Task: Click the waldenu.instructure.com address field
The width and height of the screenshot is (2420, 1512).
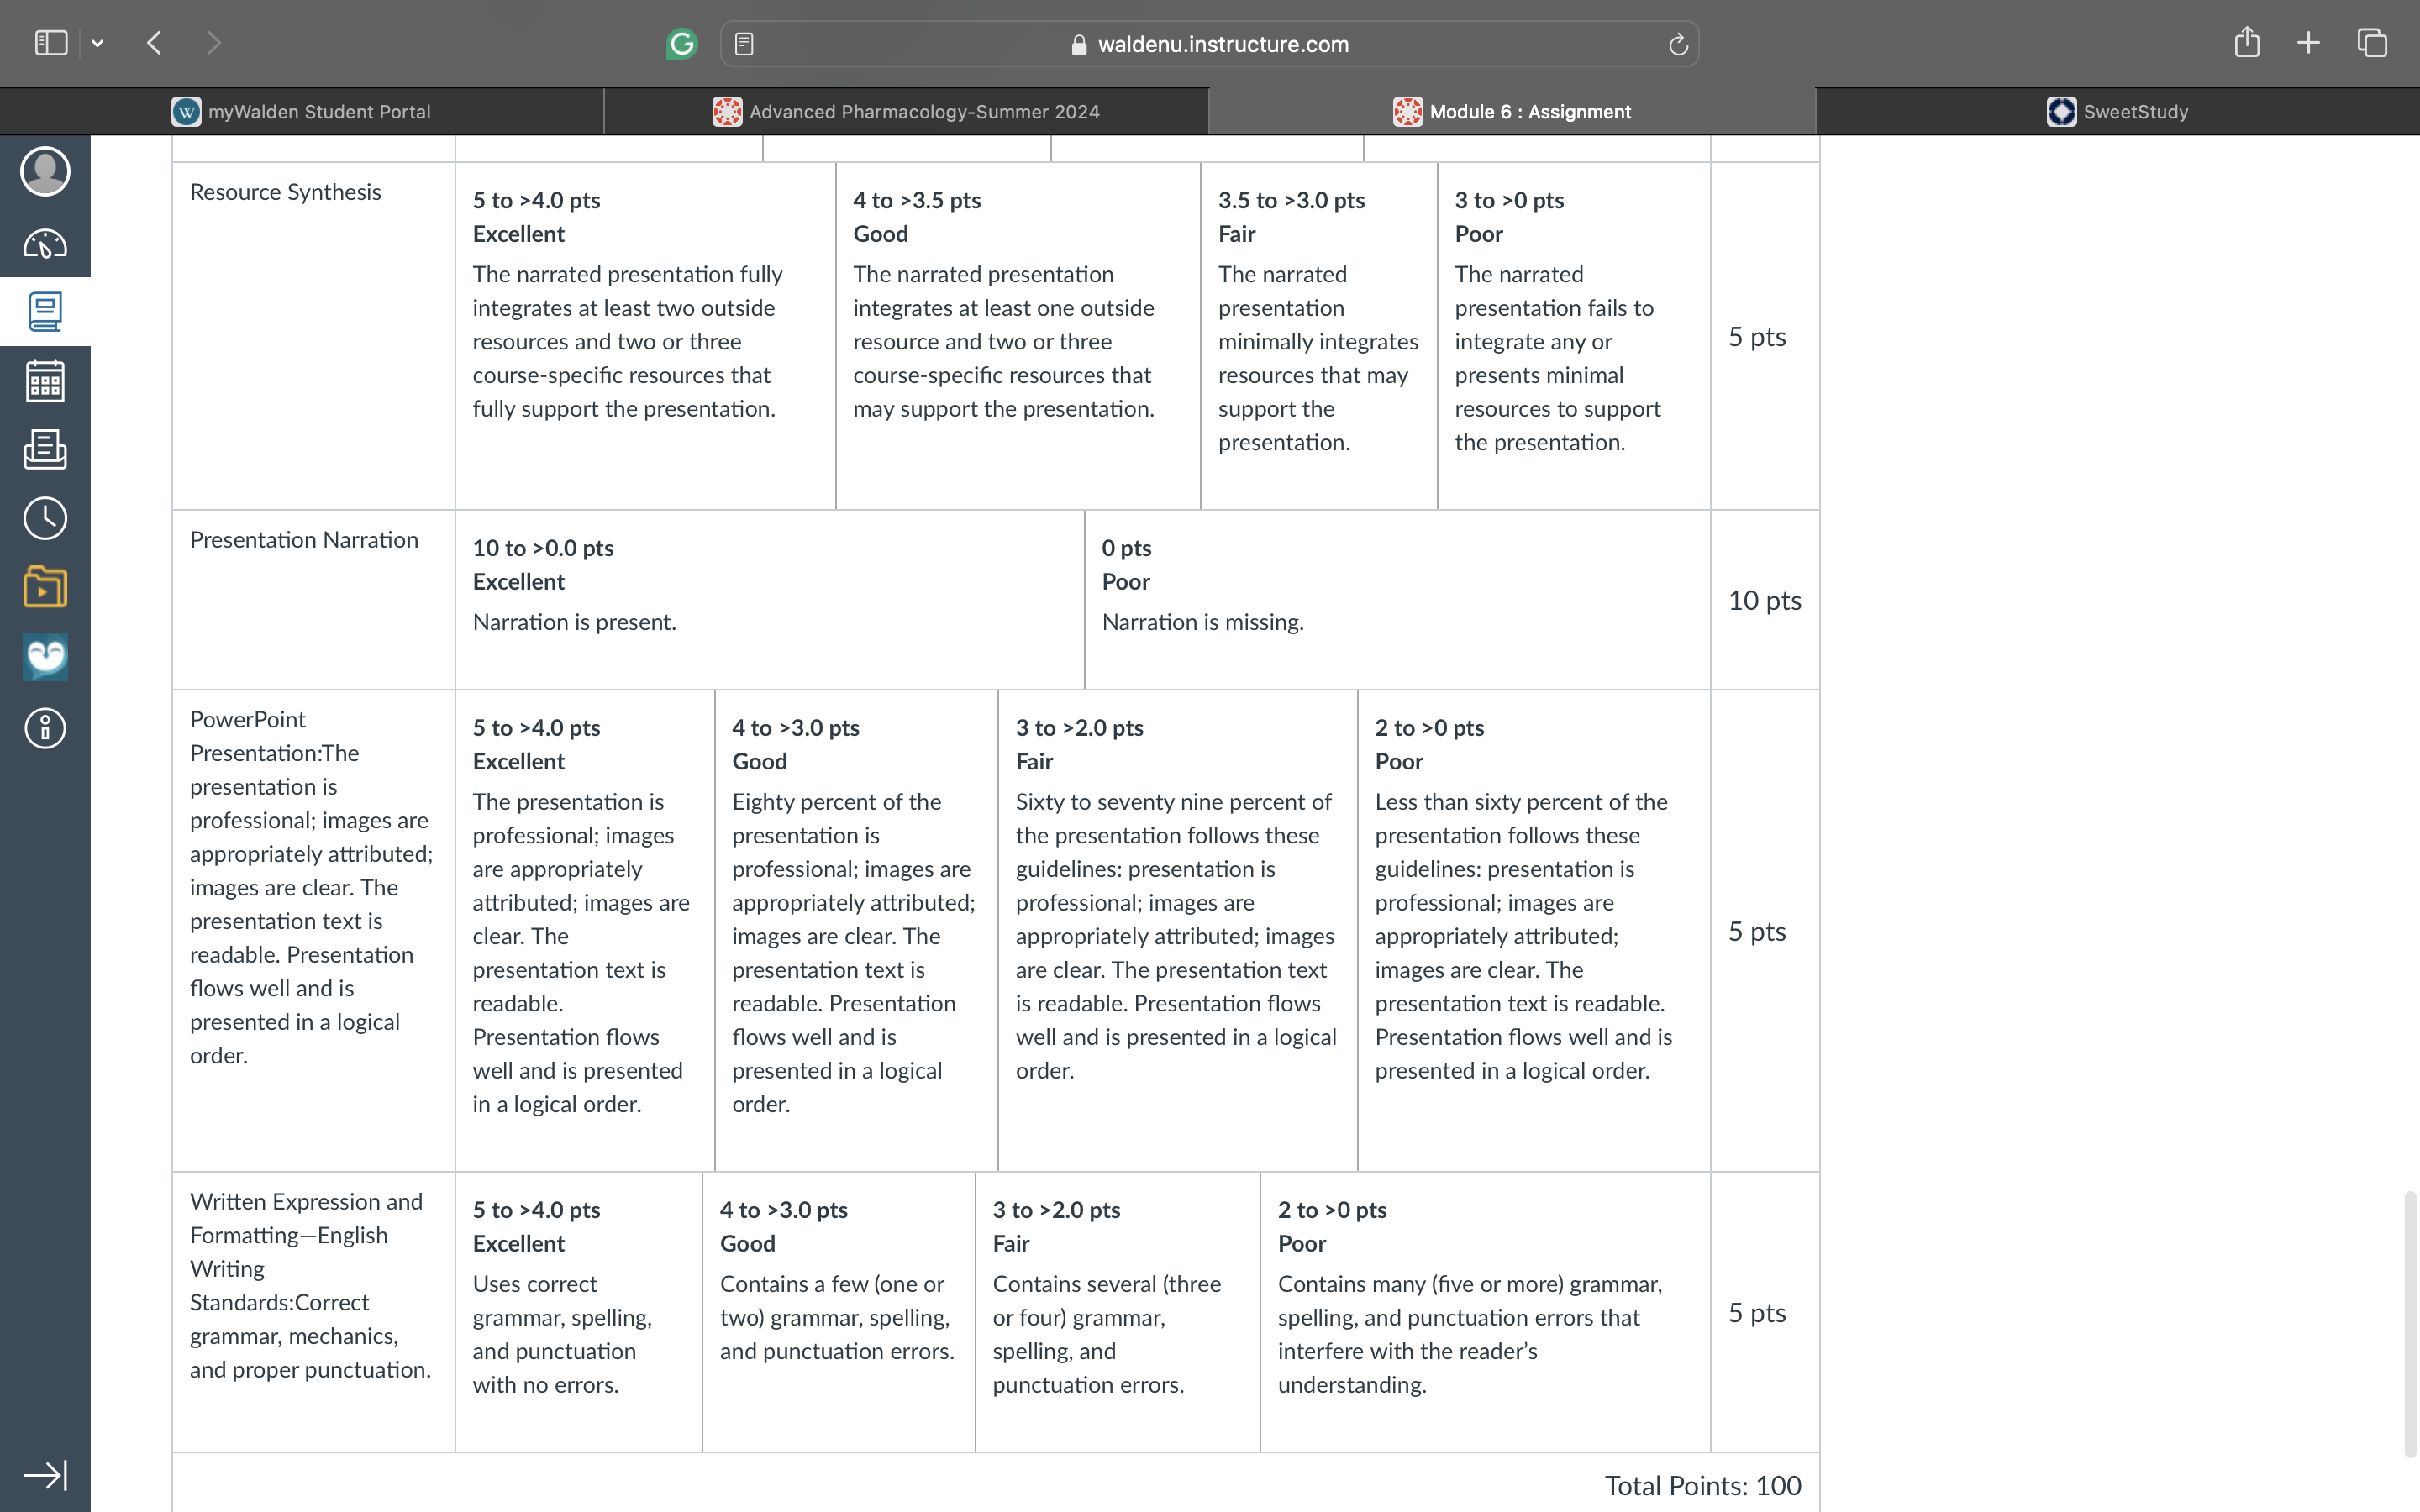Action: pyautogui.click(x=1210, y=44)
